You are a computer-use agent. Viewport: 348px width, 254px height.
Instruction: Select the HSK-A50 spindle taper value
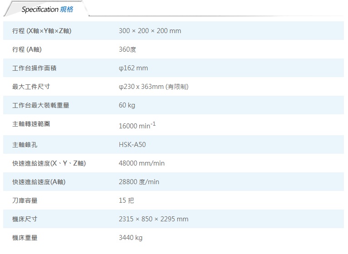point(132,145)
